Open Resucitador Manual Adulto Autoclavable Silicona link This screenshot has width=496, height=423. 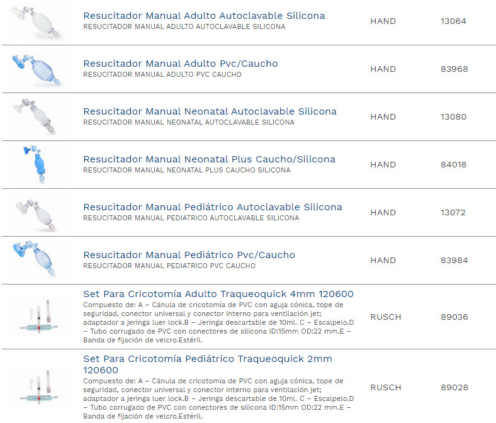point(204,16)
